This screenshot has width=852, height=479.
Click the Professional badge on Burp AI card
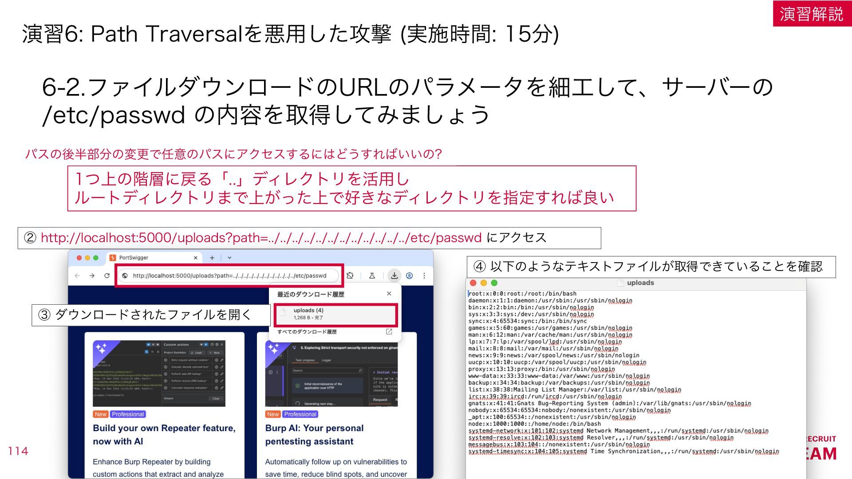300,414
